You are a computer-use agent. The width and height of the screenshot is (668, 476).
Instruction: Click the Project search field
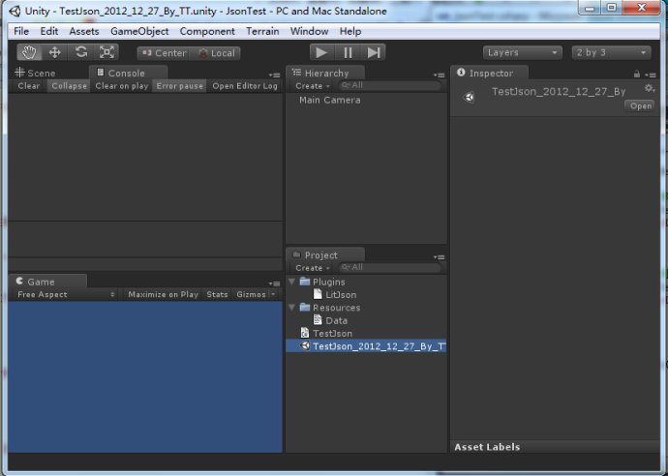point(390,268)
